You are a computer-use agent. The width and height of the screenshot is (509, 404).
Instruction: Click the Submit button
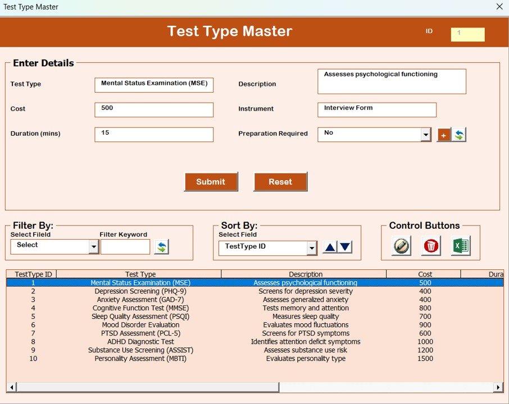(211, 182)
